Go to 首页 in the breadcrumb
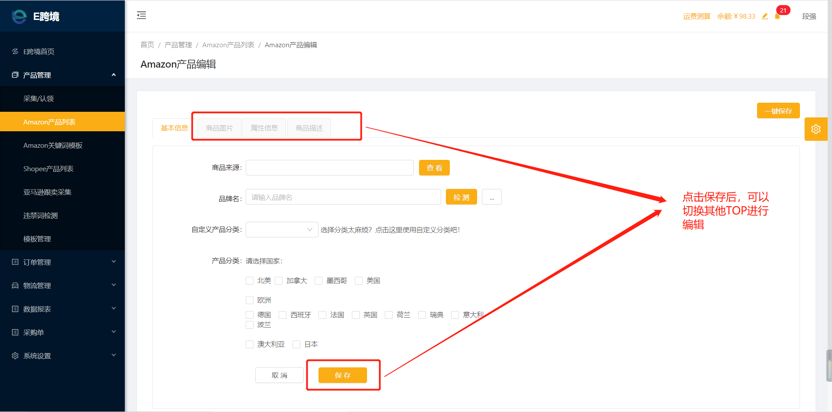Screen dimensions: 832x412 click(147, 45)
